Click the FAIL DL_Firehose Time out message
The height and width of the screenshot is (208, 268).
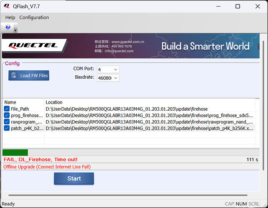pyautogui.click(x=40, y=159)
